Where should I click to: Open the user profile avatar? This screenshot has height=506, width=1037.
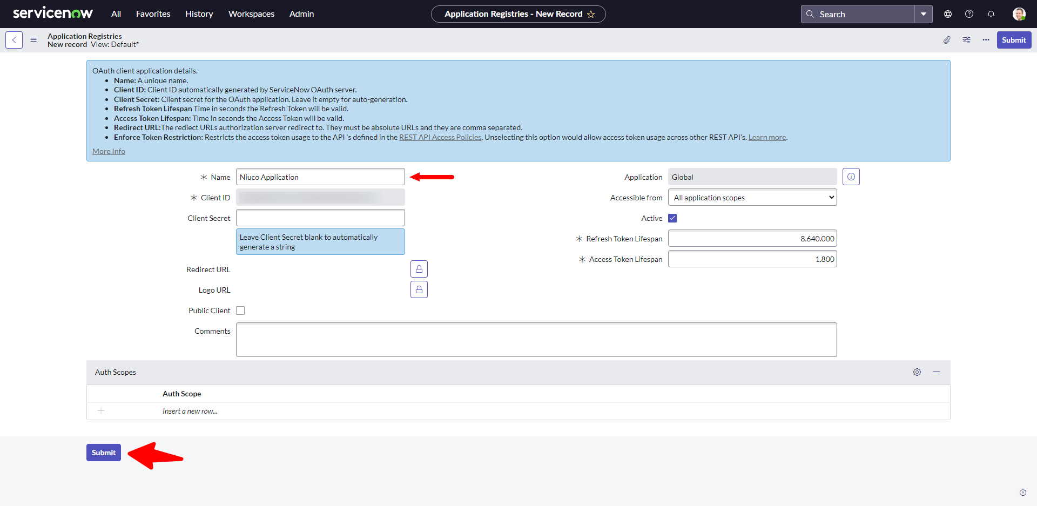1019,14
